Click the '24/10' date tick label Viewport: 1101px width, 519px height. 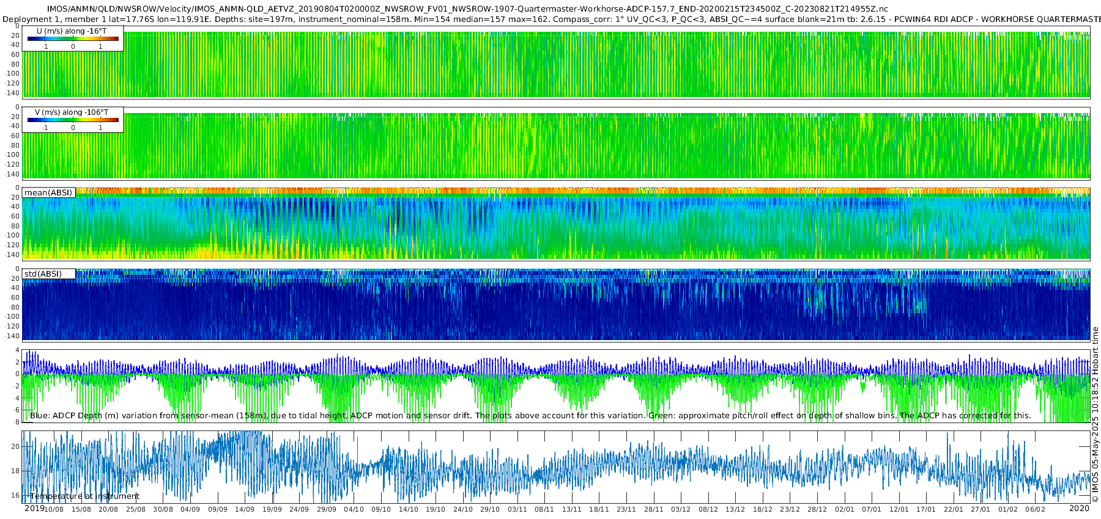click(x=463, y=509)
